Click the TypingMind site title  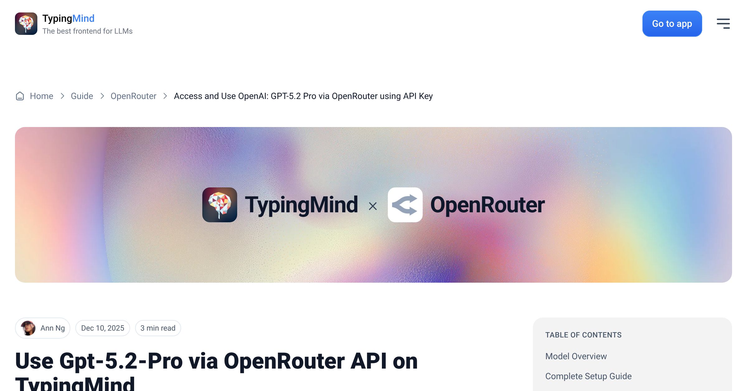click(x=68, y=18)
